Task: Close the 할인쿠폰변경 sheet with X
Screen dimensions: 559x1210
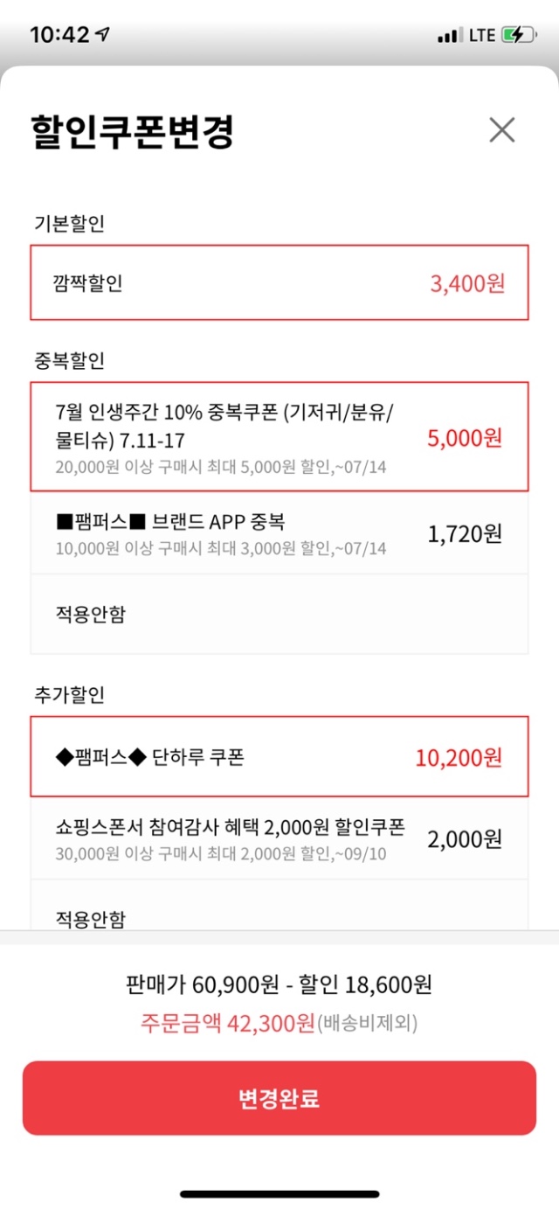Action: (502, 130)
